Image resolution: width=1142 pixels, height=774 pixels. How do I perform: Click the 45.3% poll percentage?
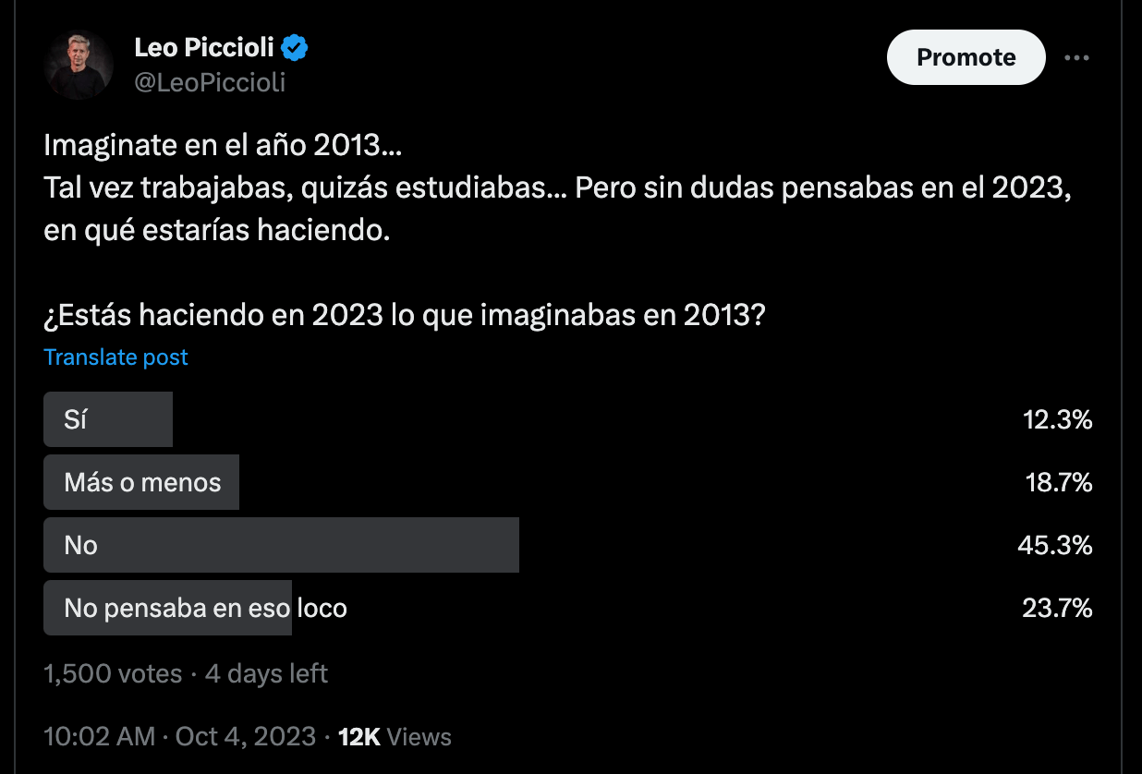pyautogui.click(x=1054, y=546)
